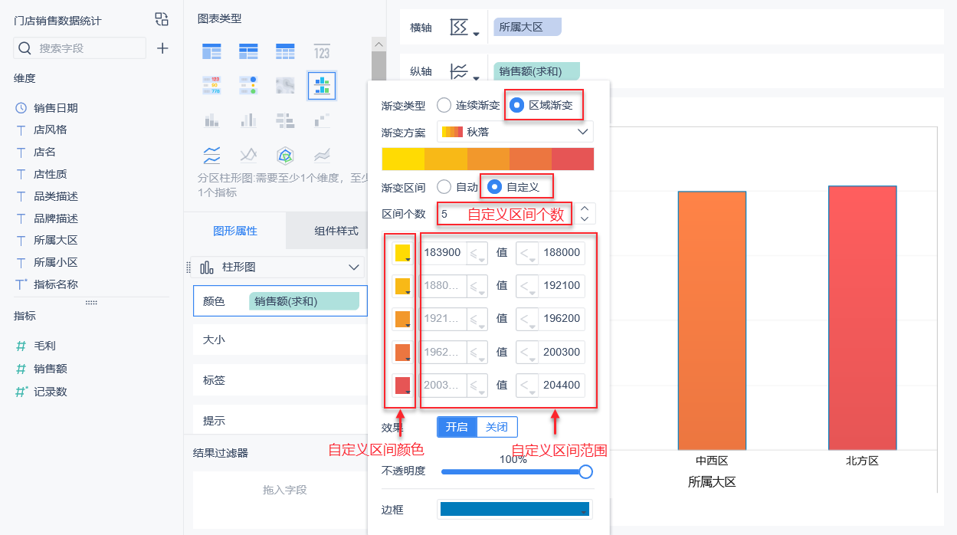Click the 销售额(求和) pill on 纵轴
The height and width of the screenshot is (535, 957).
click(536, 72)
